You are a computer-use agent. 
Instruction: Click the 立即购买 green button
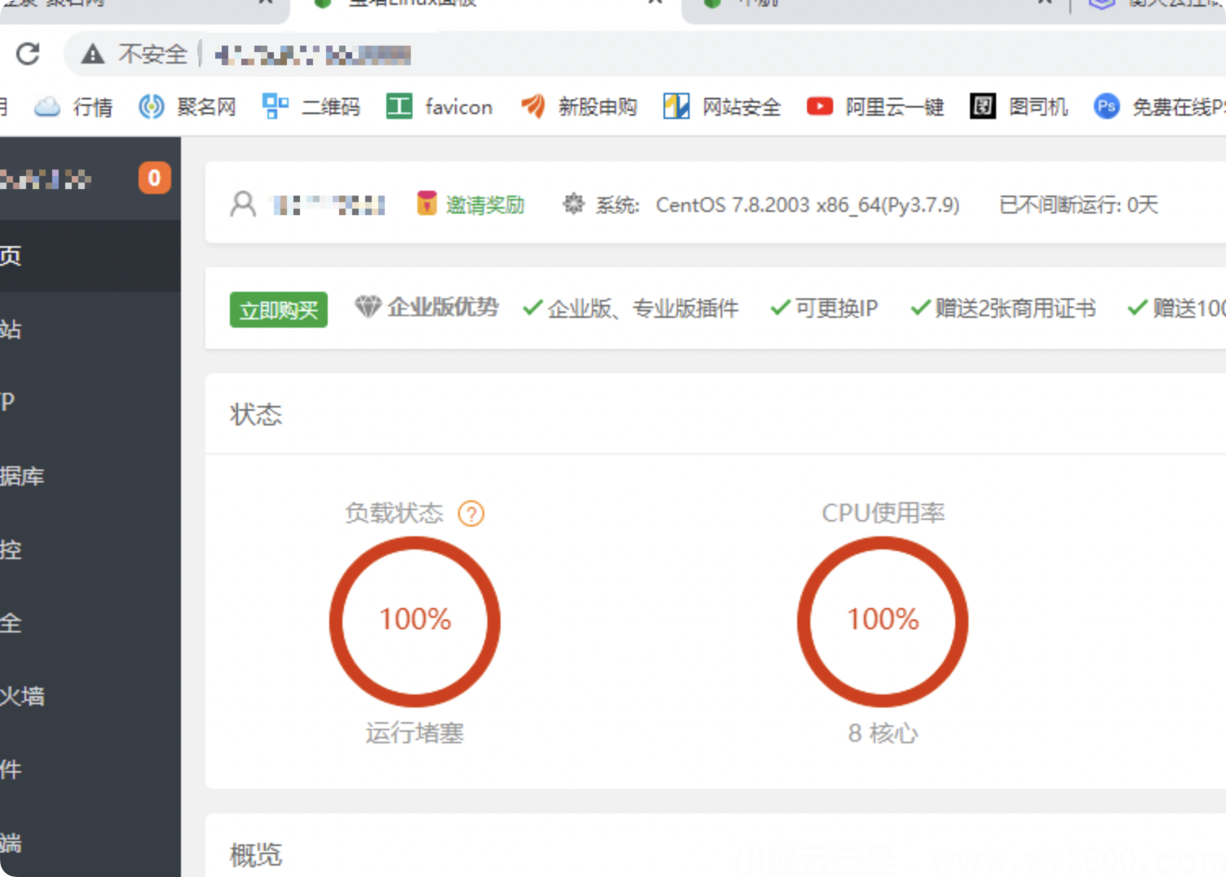pos(279,310)
